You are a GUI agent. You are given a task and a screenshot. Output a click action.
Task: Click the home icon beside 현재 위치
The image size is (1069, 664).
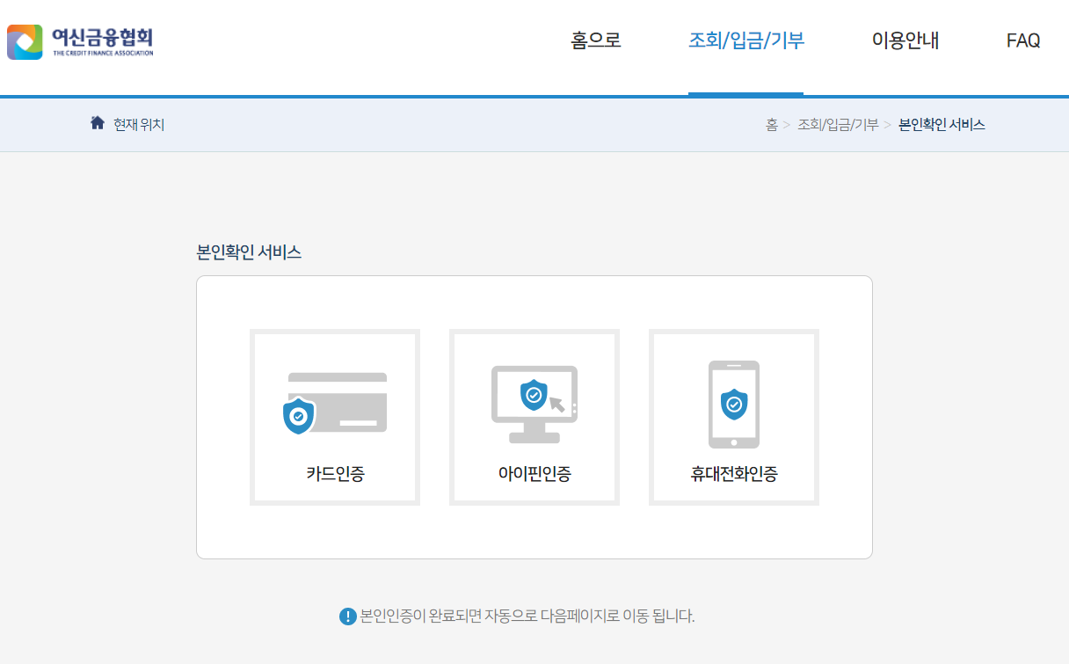tap(98, 122)
